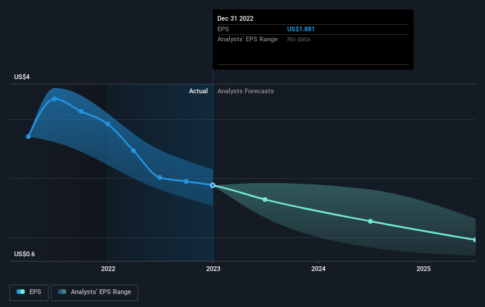Image resolution: width=485 pixels, height=307 pixels.
Task: Click the mid-2024 forecast data point
Action: 370,221
